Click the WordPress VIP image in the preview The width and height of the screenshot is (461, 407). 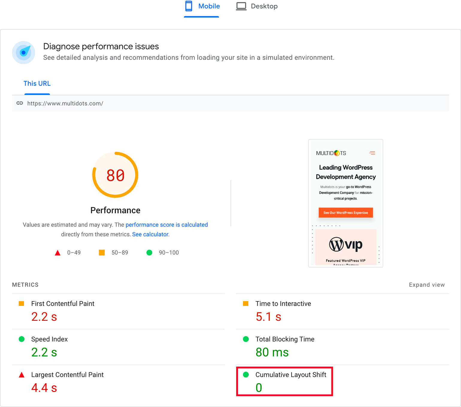(x=345, y=245)
